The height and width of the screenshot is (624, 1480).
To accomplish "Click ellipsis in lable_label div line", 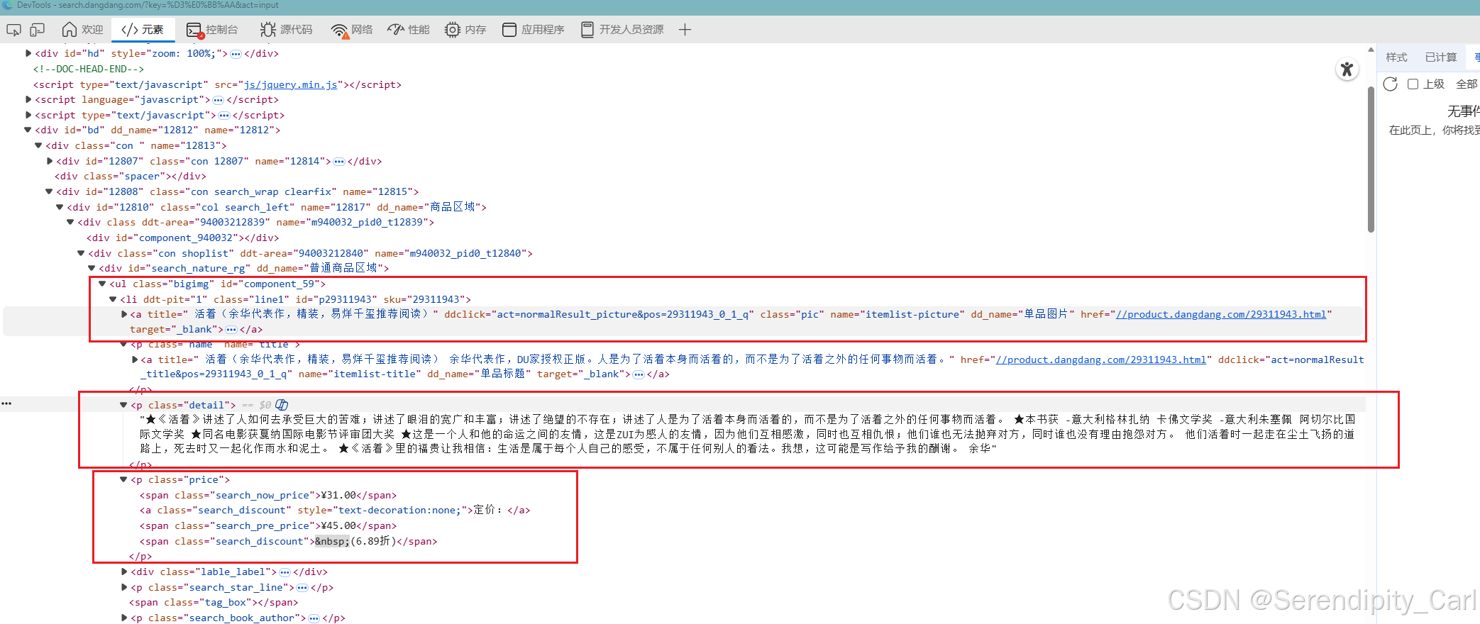I will point(285,572).
